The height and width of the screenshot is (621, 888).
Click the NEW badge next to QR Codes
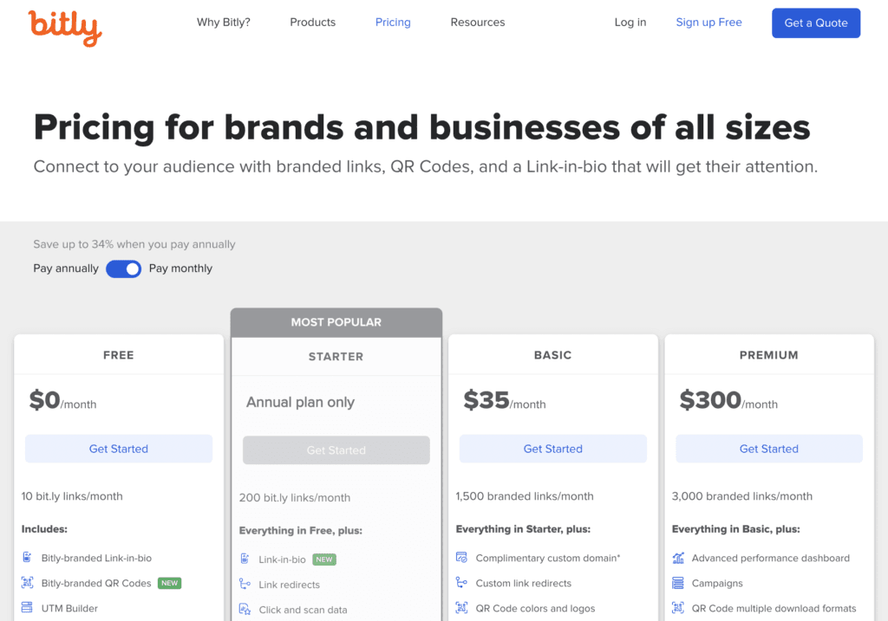click(x=169, y=583)
